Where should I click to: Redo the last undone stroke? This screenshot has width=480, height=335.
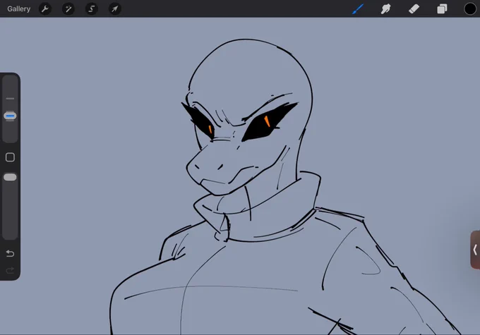pos(10,270)
